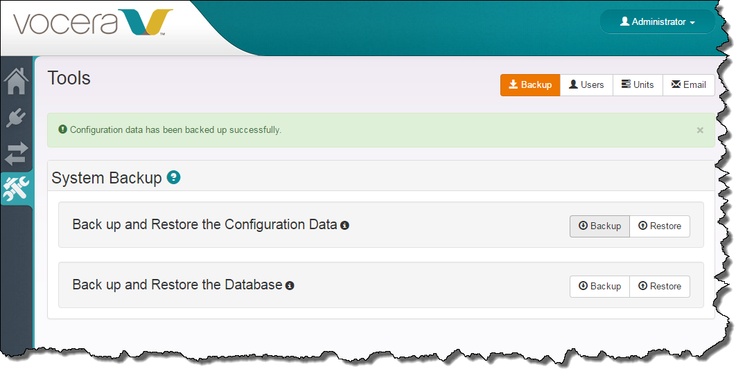This screenshot has height=378, width=745.
Task: Restore the Configuration Data
Action: point(660,226)
